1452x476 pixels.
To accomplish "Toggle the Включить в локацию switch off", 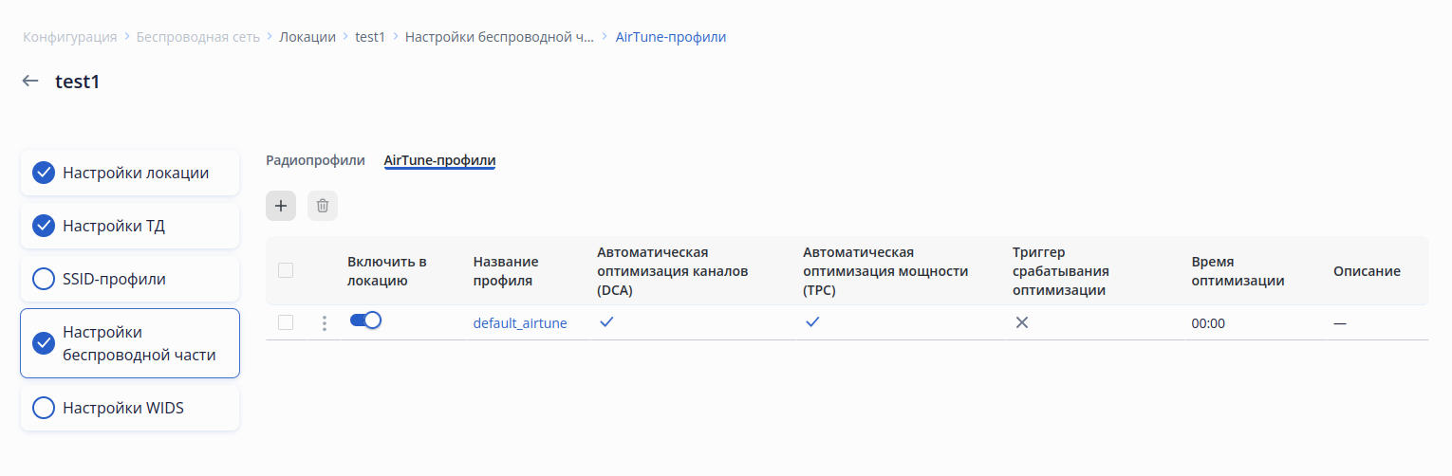I will click(x=365, y=320).
